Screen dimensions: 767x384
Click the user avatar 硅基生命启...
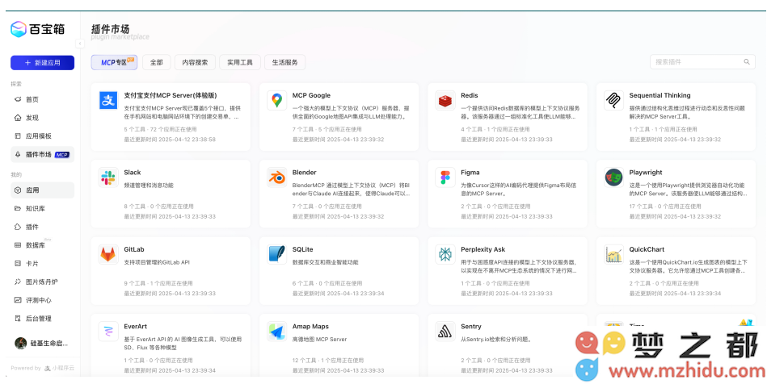(x=20, y=343)
